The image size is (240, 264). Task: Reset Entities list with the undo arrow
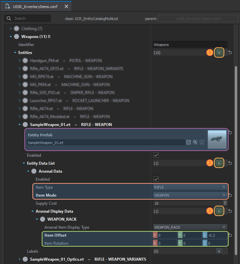tap(230, 53)
